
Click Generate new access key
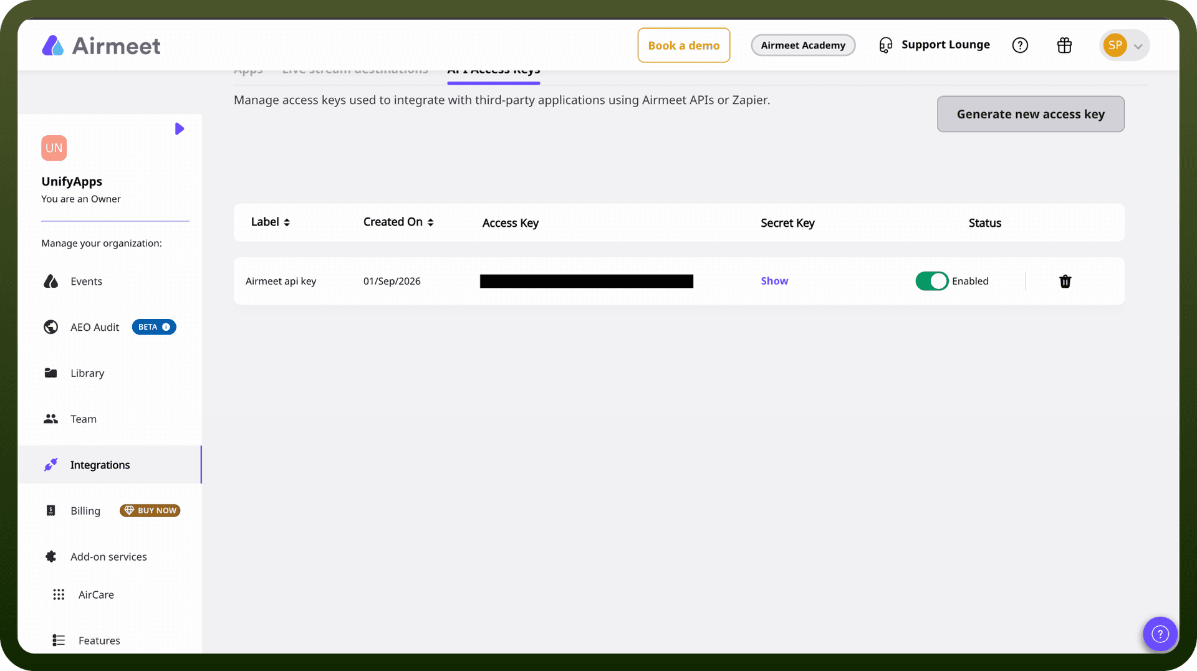coord(1031,114)
